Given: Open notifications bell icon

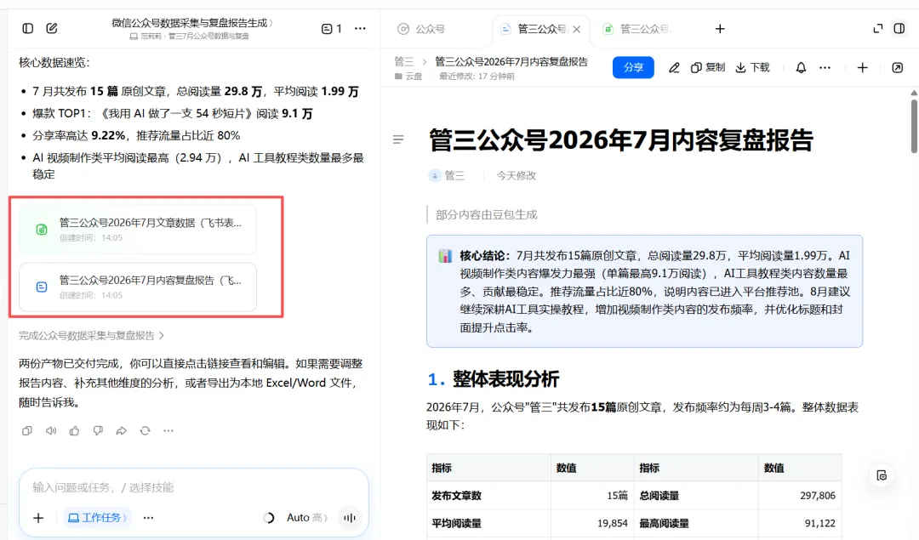Looking at the screenshot, I should coord(801,68).
